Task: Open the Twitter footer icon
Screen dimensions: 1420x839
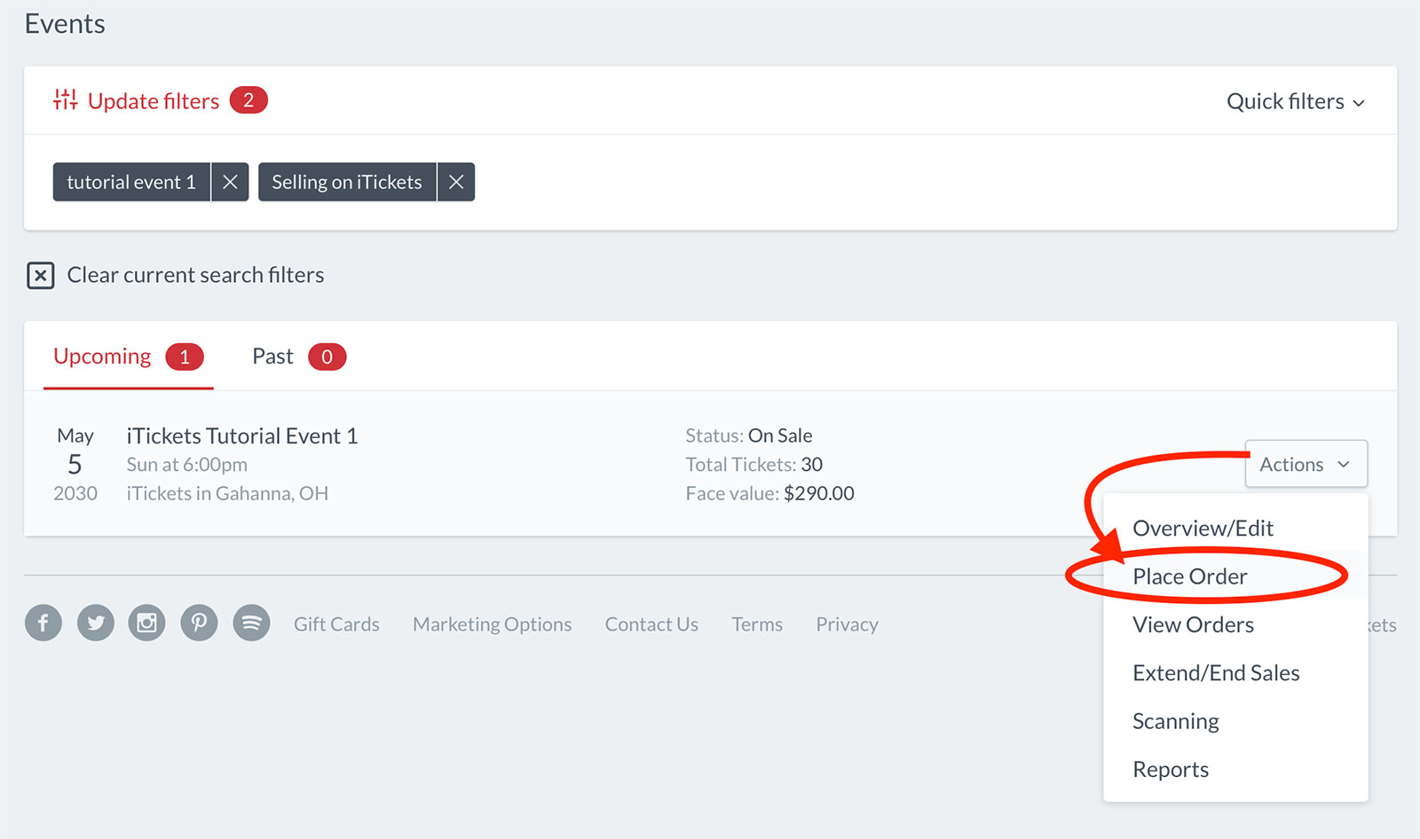Action: (96, 623)
